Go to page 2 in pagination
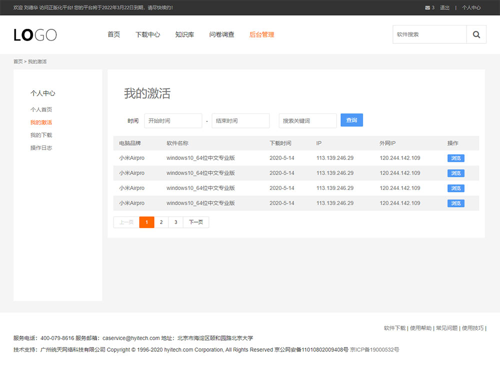The height and width of the screenshot is (367, 500). (x=161, y=222)
